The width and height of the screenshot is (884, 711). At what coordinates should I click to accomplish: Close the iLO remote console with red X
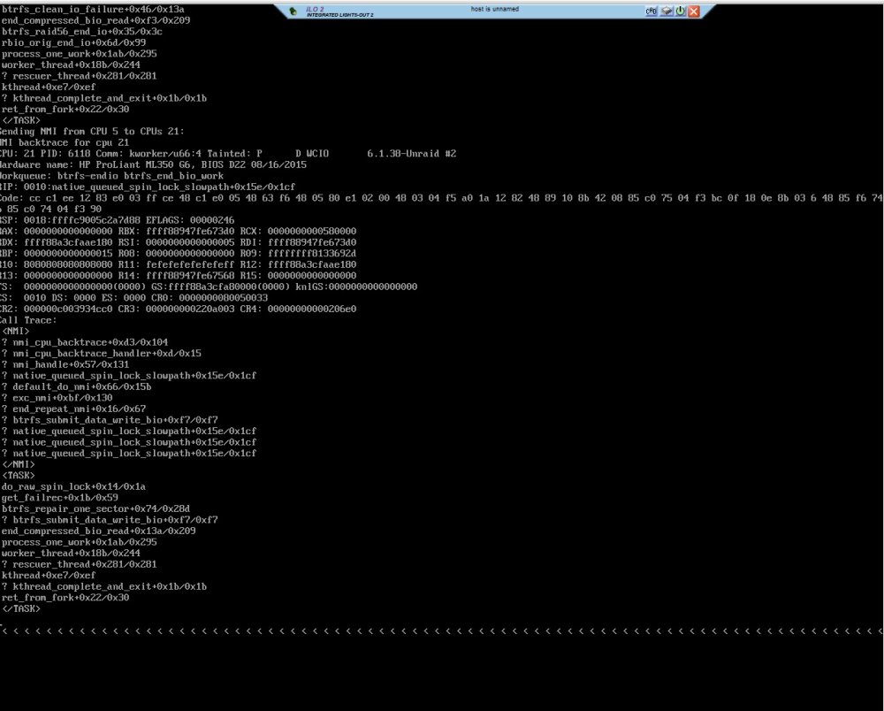click(x=694, y=11)
